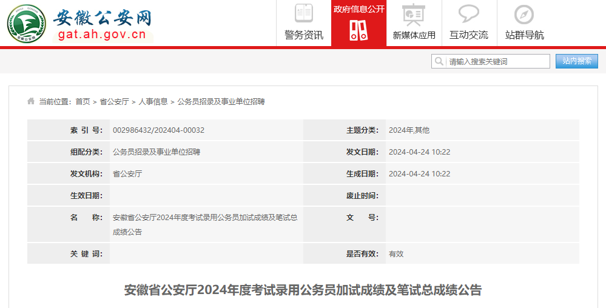This screenshot has height=308, width=606.
Task: Click the 关键词 field label
Action: point(86,254)
